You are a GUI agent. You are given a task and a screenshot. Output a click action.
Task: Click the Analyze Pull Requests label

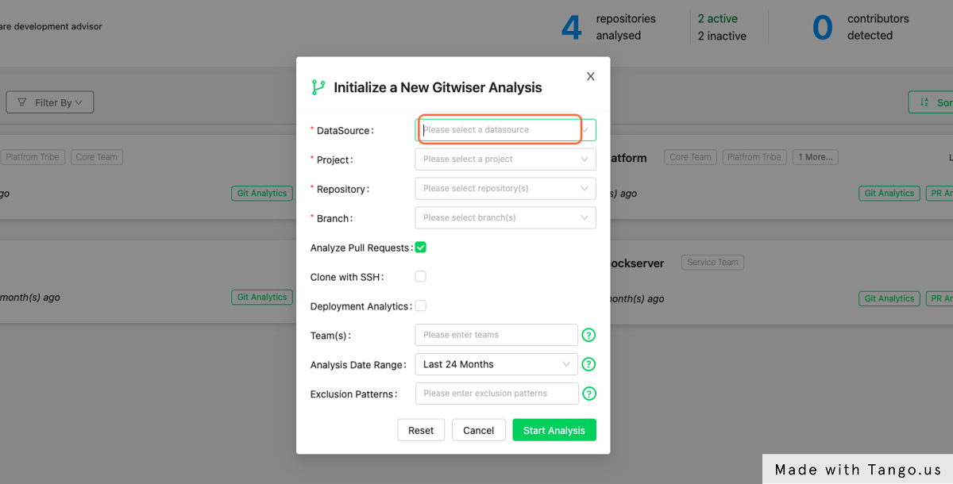(361, 248)
